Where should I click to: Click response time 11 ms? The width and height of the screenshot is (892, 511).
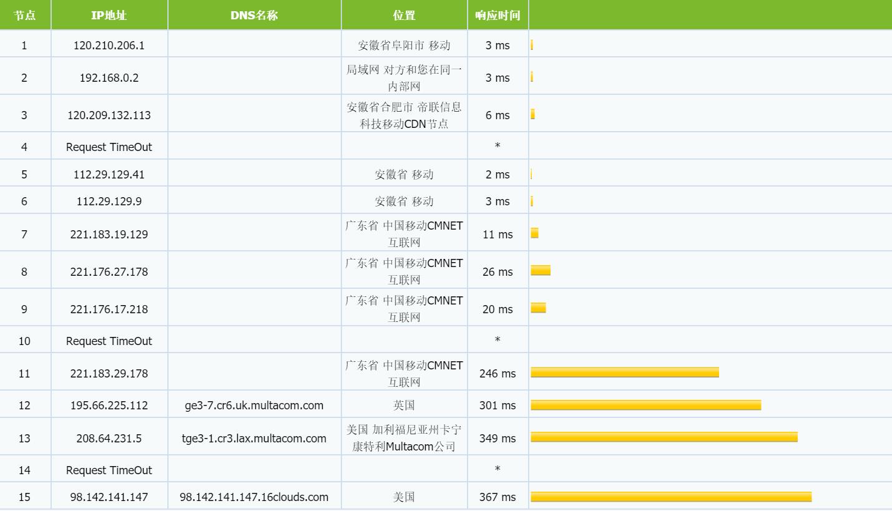coord(497,235)
